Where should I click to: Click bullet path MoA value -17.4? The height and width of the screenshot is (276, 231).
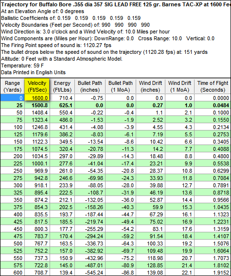pos(121,163)
